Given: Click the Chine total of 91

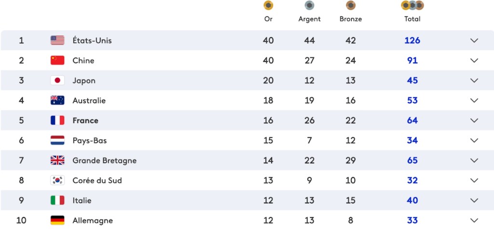Looking at the screenshot, I should 412,61.
